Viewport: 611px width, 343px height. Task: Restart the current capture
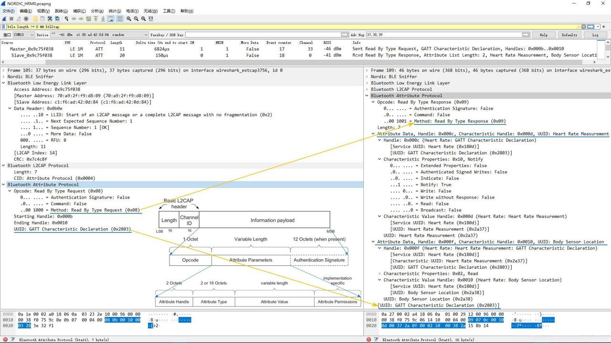click(19, 19)
